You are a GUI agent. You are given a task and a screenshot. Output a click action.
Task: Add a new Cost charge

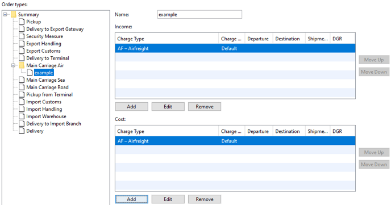[x=131, y=199]
